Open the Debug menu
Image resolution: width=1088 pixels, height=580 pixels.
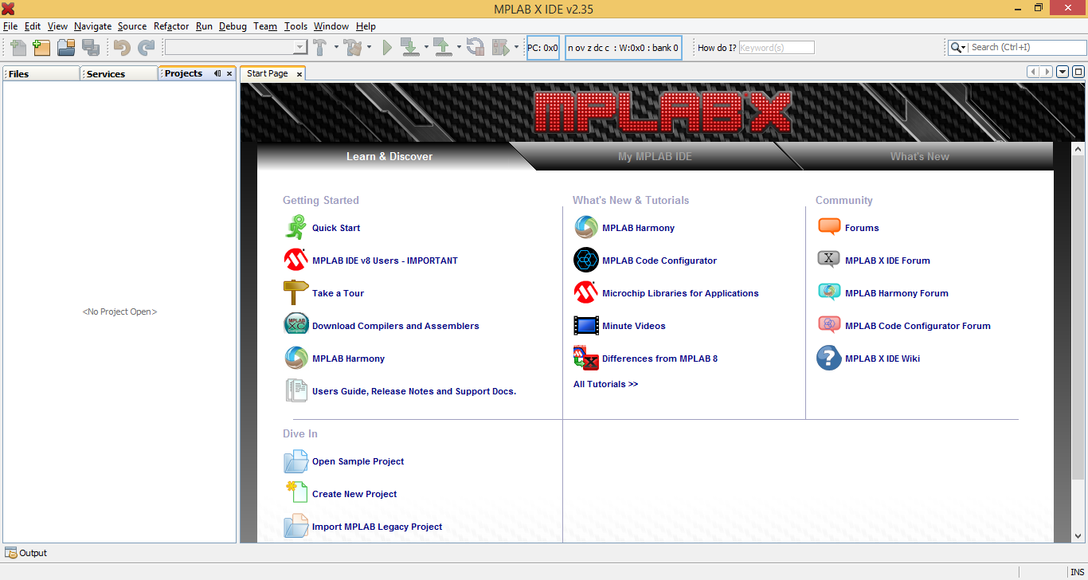233,26
